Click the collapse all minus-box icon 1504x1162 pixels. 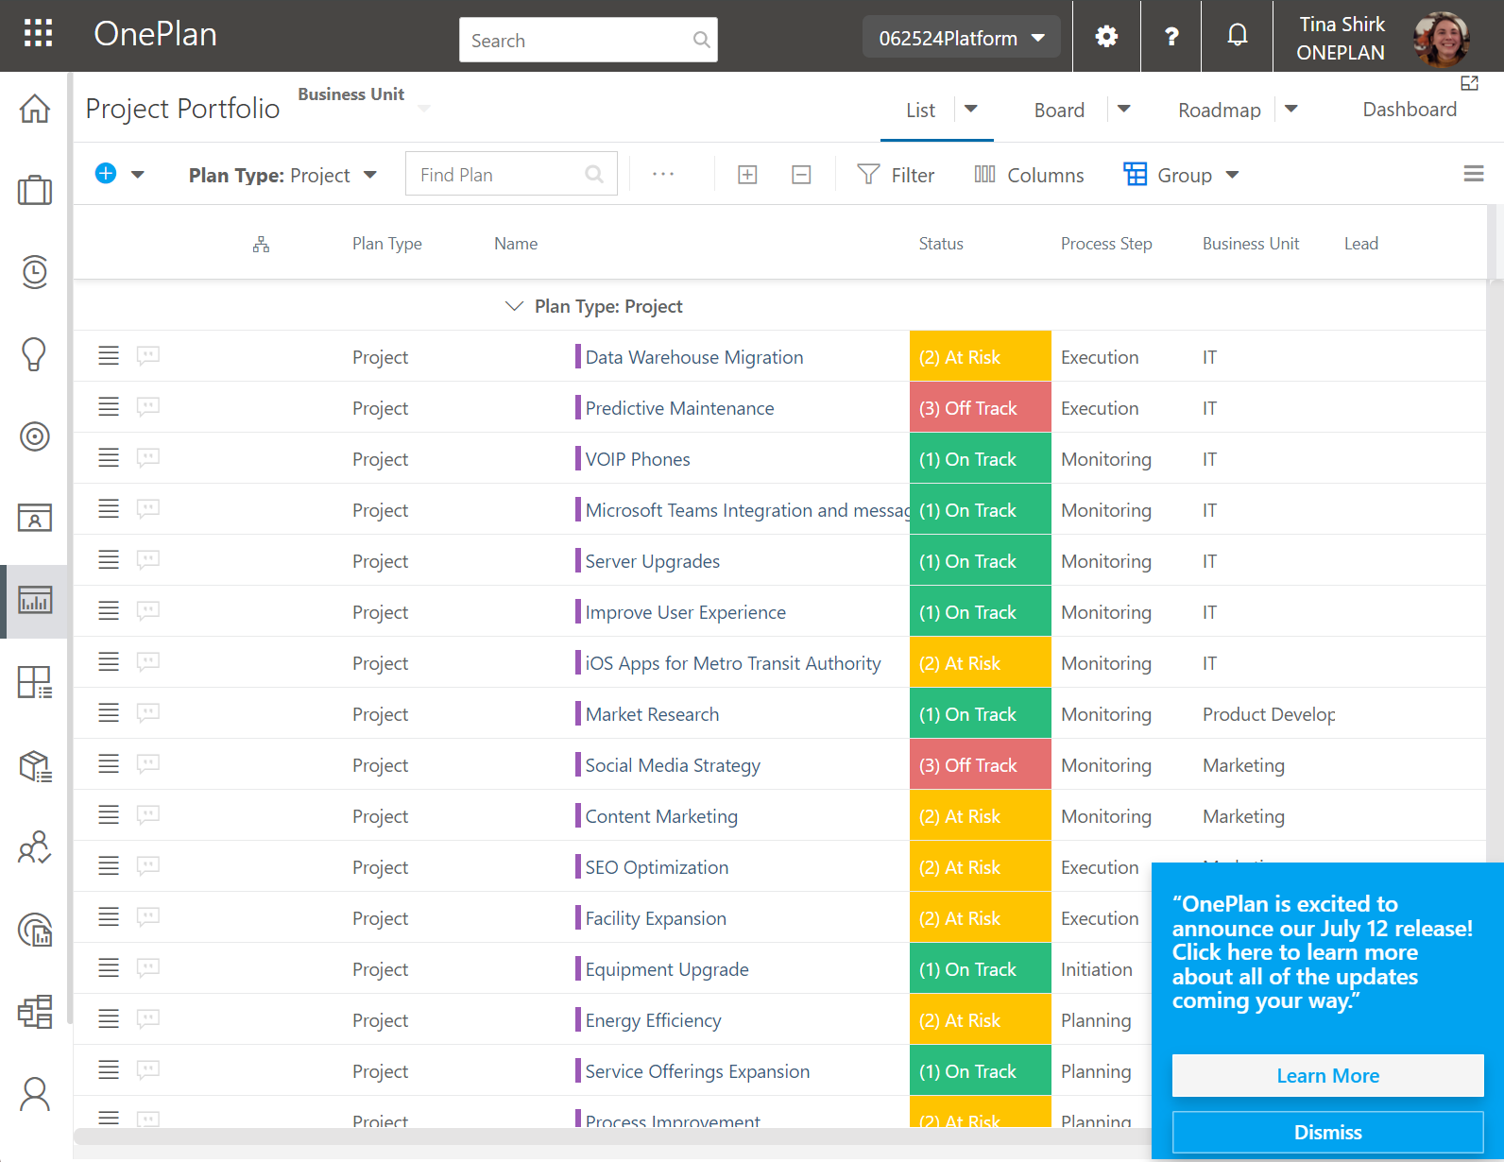(801, 175)
